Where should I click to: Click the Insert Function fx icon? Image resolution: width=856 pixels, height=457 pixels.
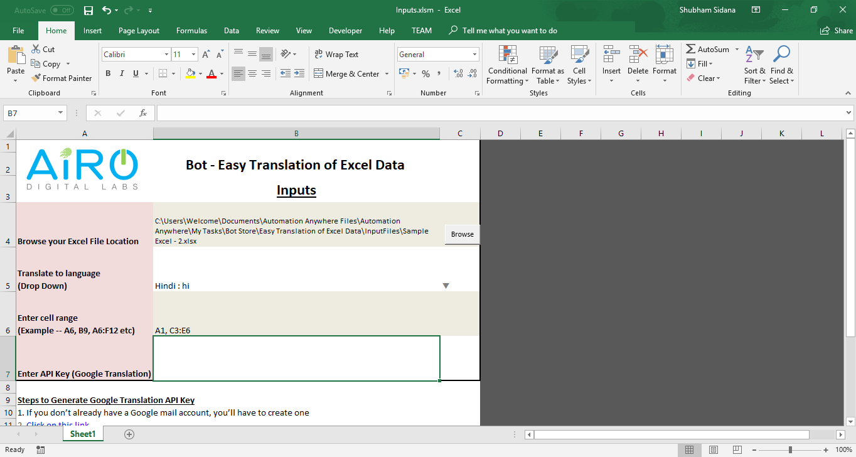(143, 113)
